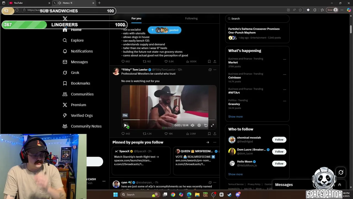Open the Explore page in sidebar
Screen dimensions: 353x199
73,40
